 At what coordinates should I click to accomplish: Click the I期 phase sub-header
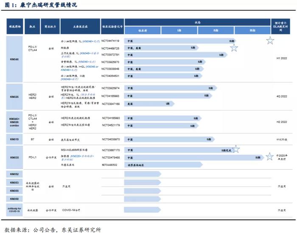coord(179,30)
